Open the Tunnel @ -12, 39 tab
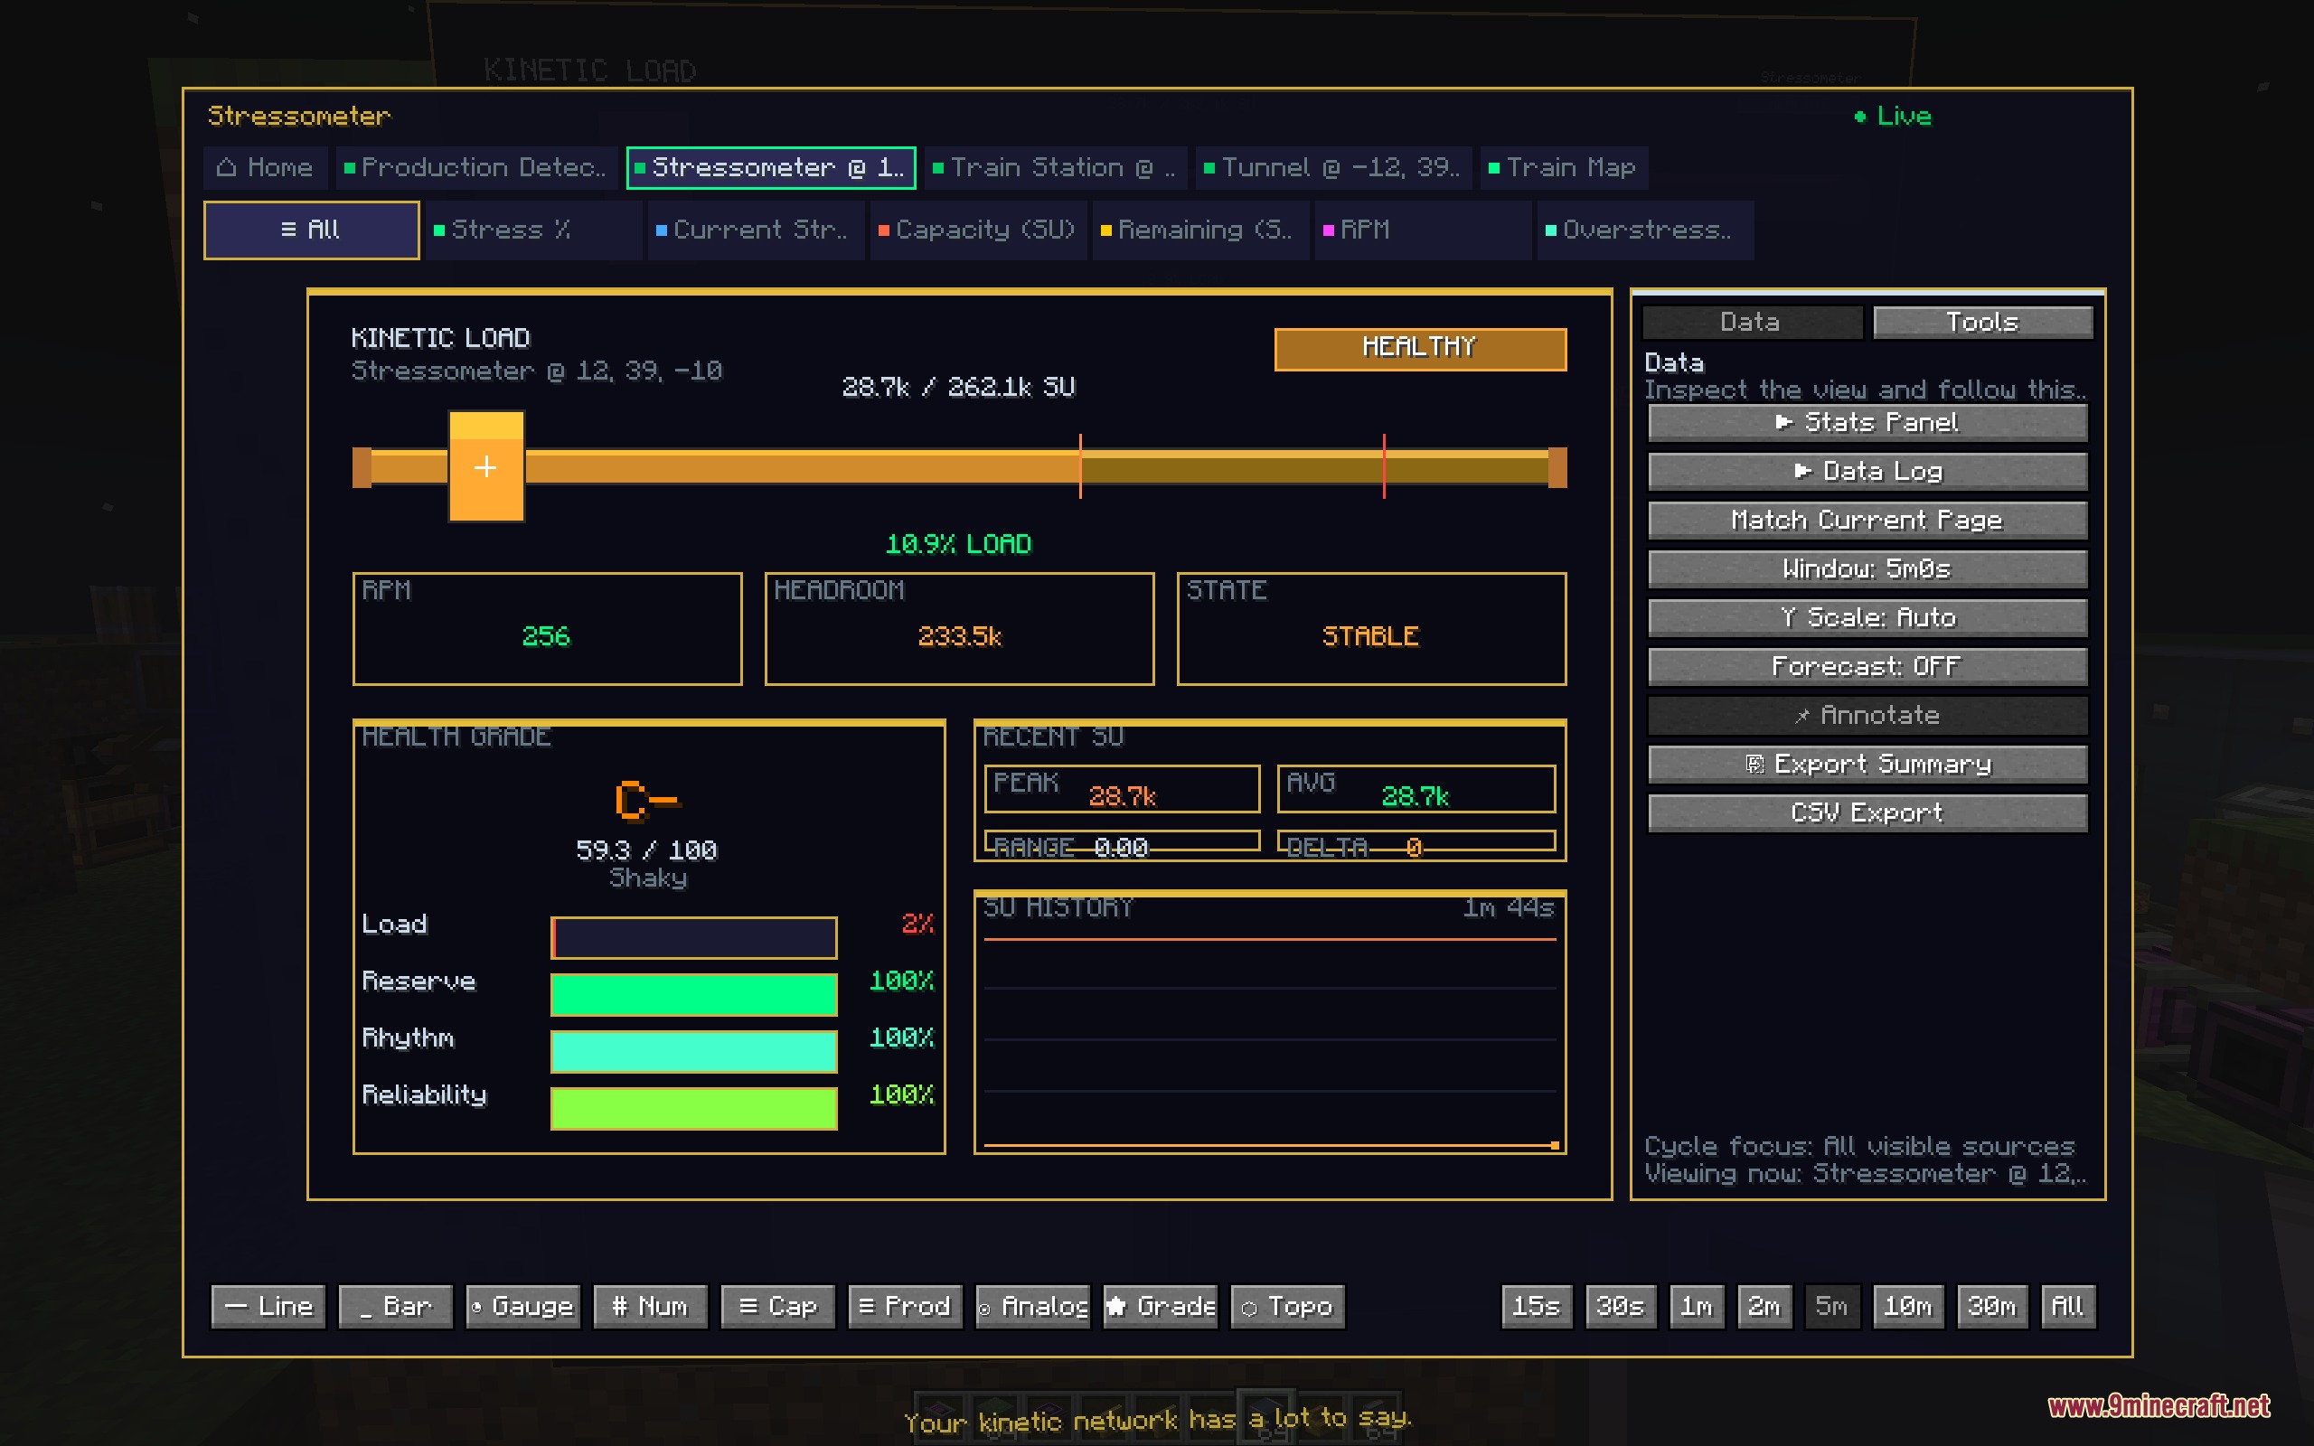Viewport: 2314px width, 1446px height. pos(1333,167)
